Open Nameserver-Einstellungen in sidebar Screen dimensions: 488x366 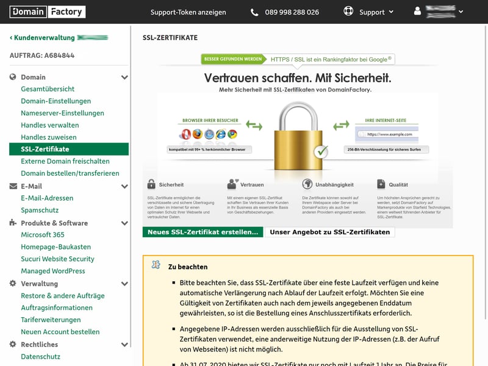[62, 113]
